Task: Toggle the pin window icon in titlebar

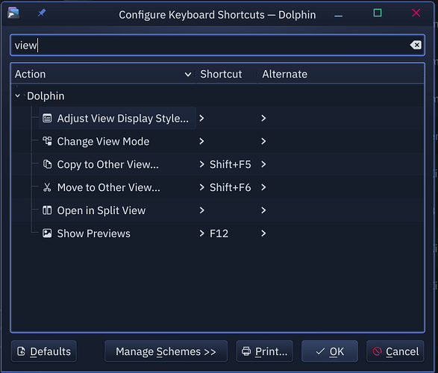Action: click(42, 13)
